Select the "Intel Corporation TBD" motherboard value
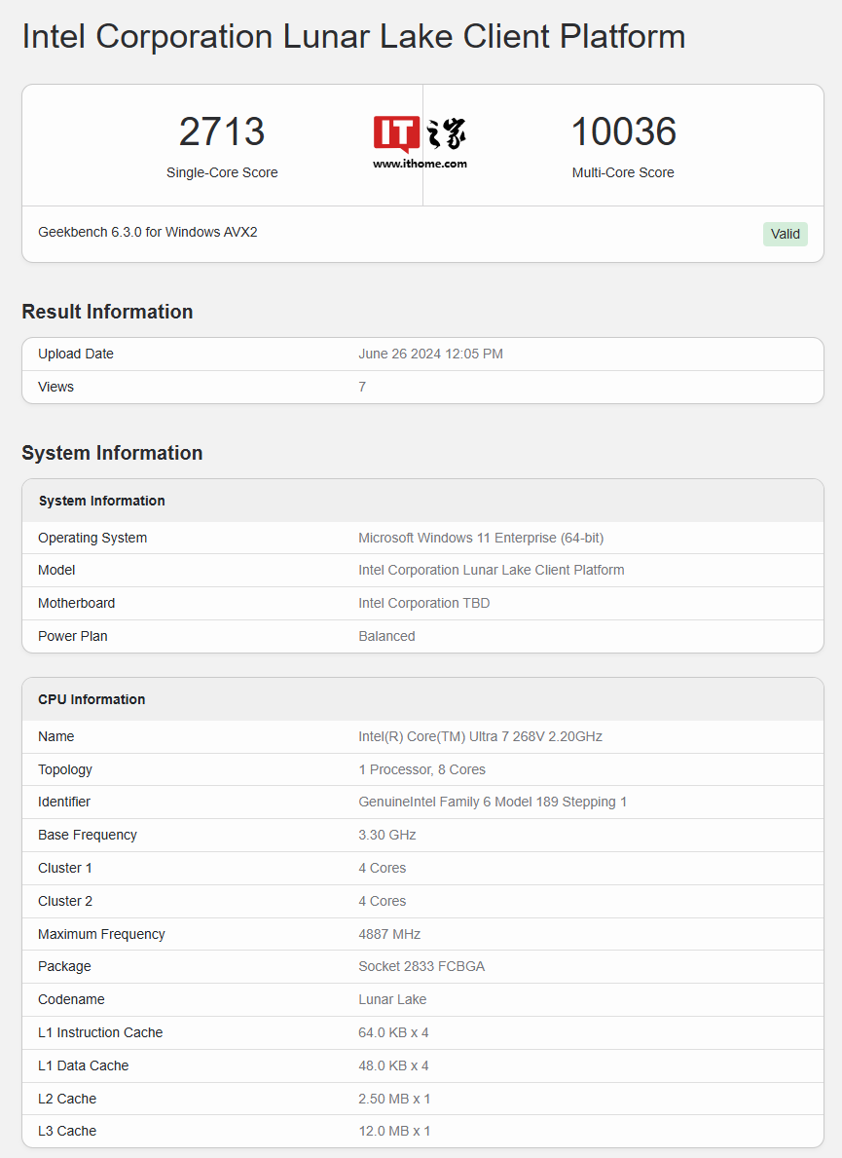This screenshot has width=842, height=1158. [x=424, y=604]
